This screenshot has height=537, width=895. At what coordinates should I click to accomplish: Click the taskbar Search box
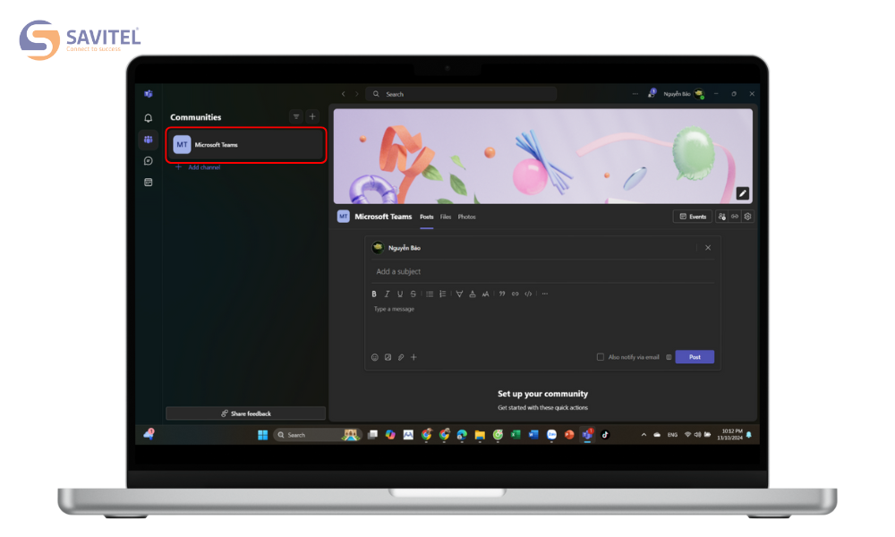pos(318,435)
